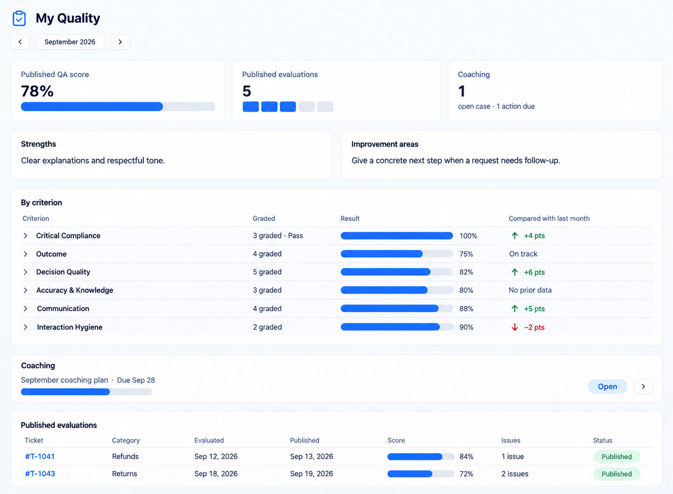This screenshot has width=673, height=494.
Task: Click the Issues column header
Action: (x=511, y=440)
